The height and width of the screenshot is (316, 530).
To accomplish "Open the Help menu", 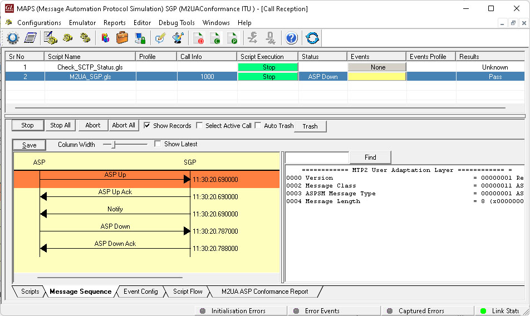I will (244, 23).
